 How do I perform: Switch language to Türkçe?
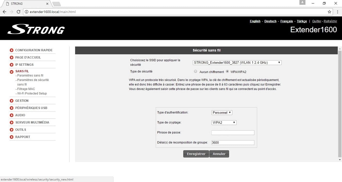pyautogui.click(x=302, y=21)
